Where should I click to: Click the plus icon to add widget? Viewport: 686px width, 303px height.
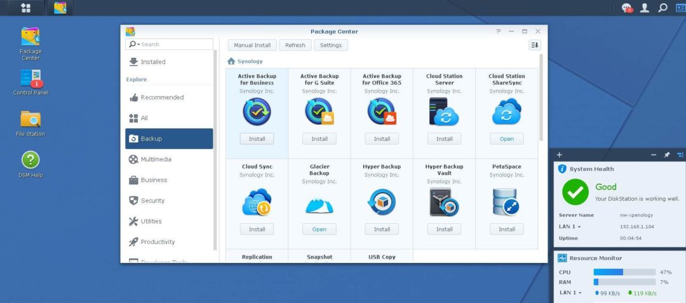(x=559, y=155)
